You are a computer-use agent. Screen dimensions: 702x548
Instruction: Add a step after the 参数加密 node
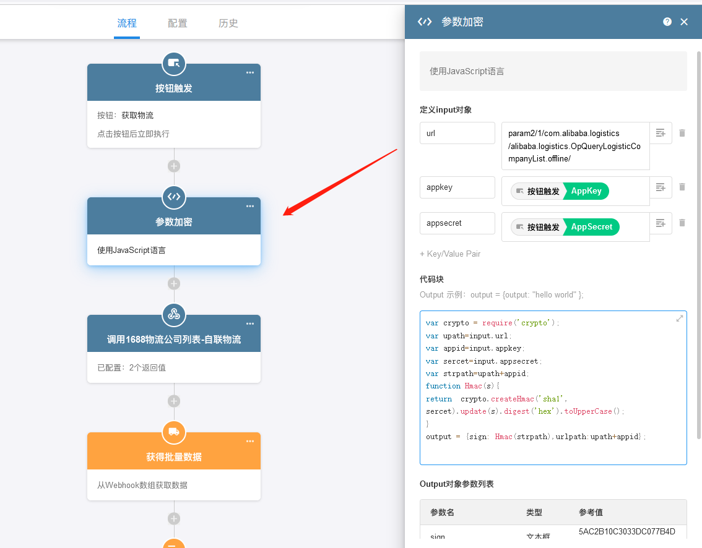174,284
